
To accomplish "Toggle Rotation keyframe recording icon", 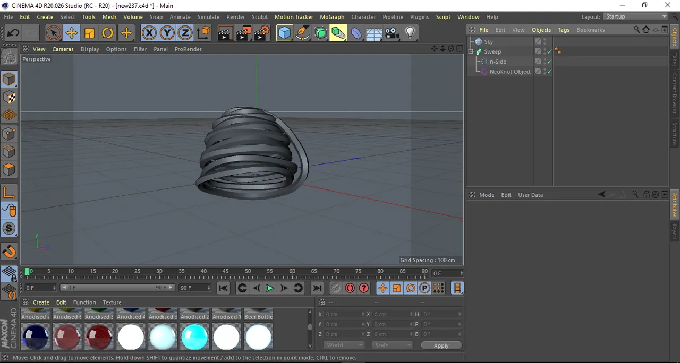I will click(410, 288).
